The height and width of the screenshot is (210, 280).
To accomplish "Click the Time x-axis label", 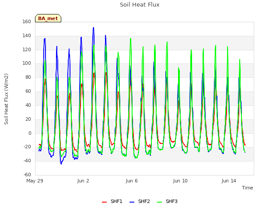I will tap(247, 188).
